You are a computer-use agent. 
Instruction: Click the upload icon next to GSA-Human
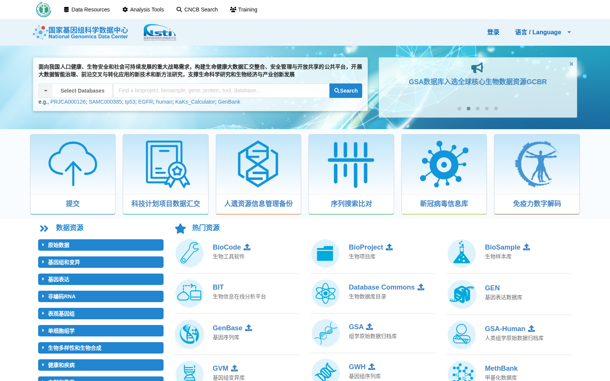coord(531,328)
